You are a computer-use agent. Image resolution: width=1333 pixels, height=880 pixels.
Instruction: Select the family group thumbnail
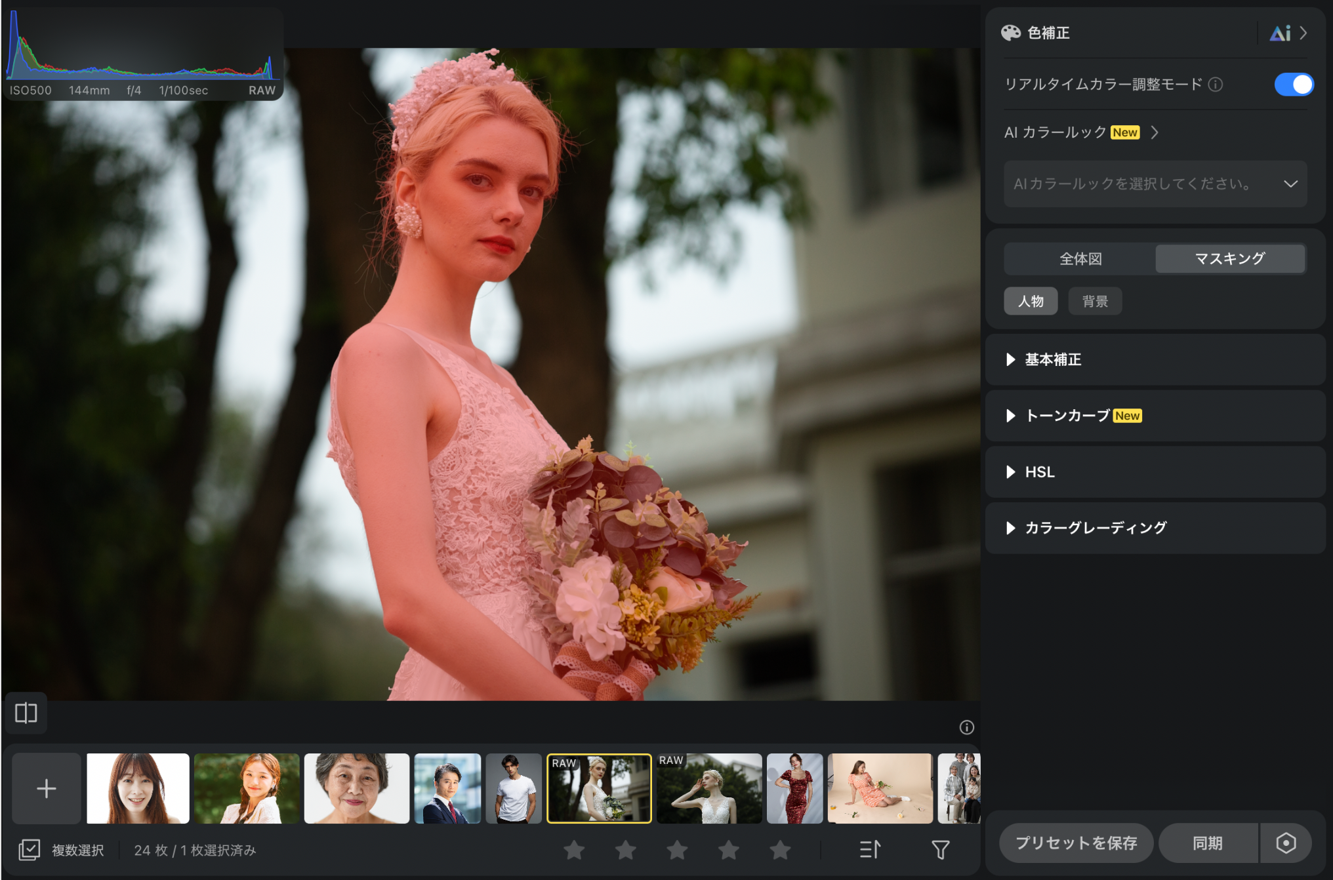(958, 788)
